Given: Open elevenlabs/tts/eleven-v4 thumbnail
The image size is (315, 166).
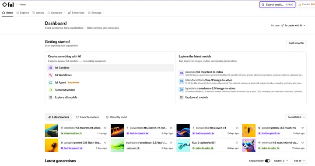Looking at the screenshot, I should 183,130.
